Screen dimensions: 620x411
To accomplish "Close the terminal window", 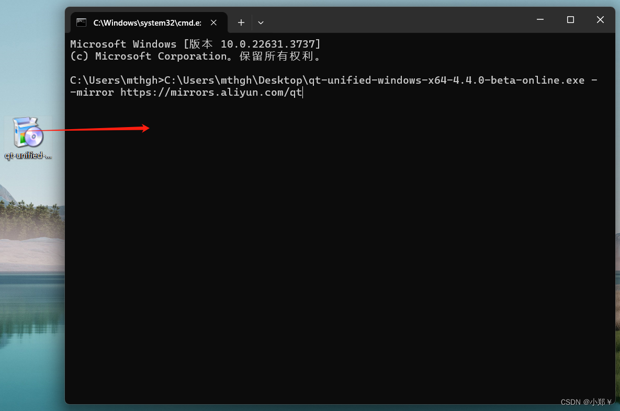I will [x=600, y=20].
